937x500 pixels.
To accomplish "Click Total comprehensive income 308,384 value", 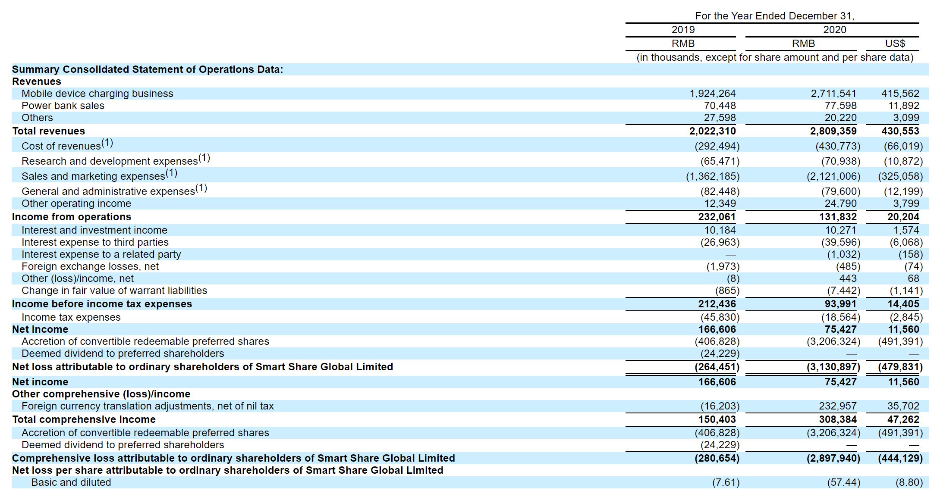I will pos(833,419).
